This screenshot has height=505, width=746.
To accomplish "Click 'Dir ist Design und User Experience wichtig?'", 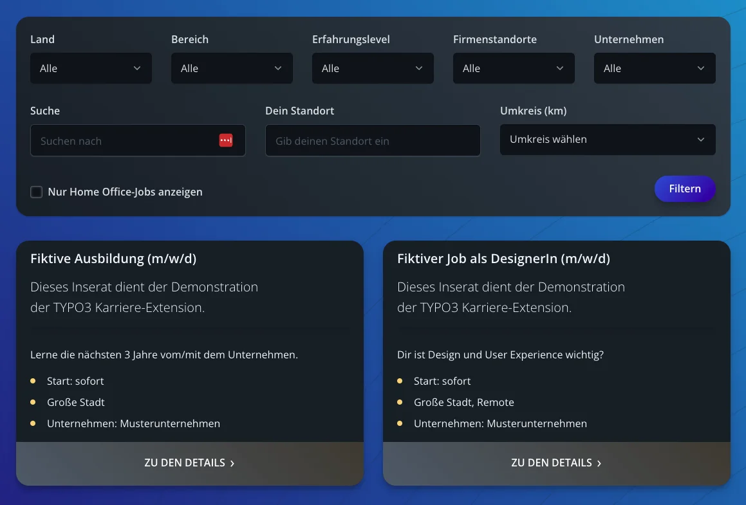I will click(x=501, y=354).
